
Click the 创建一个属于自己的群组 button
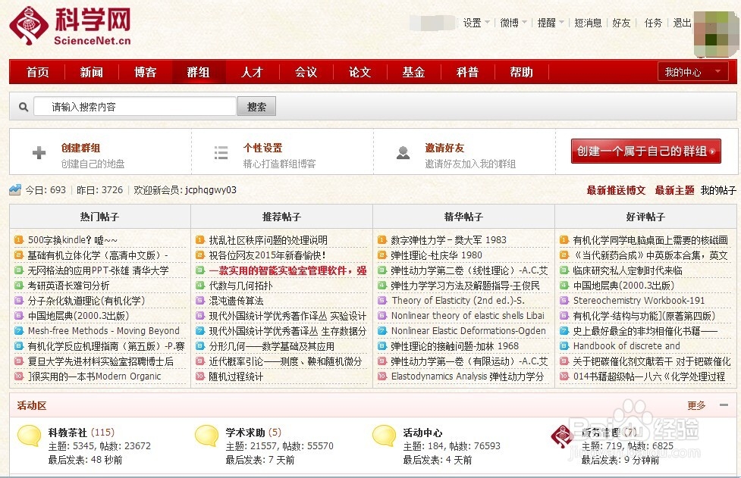(645, 152)
